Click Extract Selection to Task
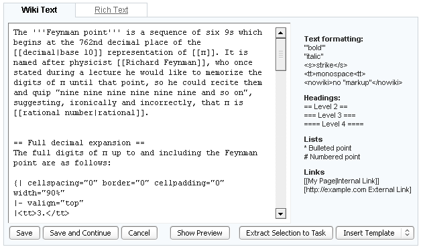Image resolution: width=423 pixels, height=251 pixels. click(286, 233)
